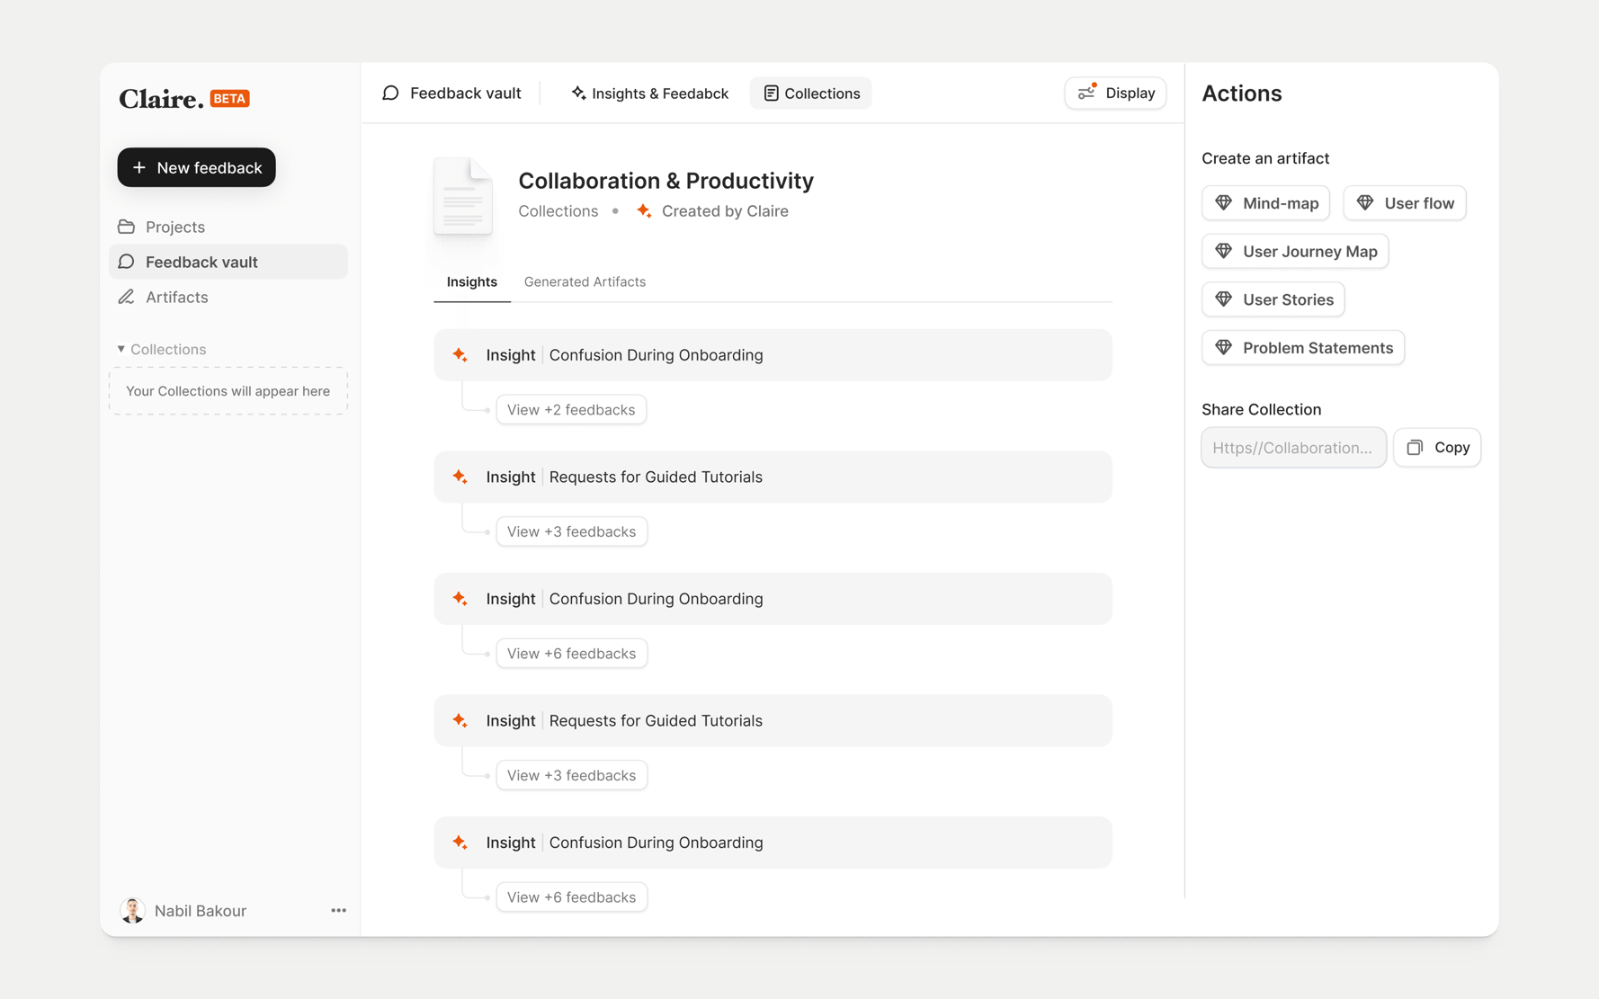Click the sparkle icon on the last insight row
This screenshot has height=999, width=1599.
[460, 843]
